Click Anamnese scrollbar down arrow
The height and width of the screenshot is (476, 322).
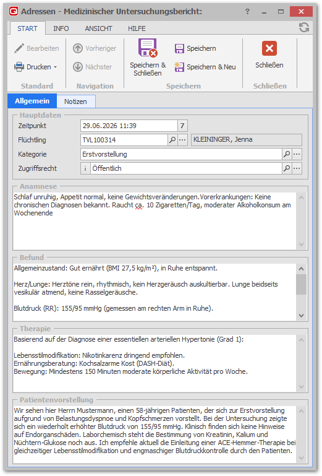[x=302, y=244]
